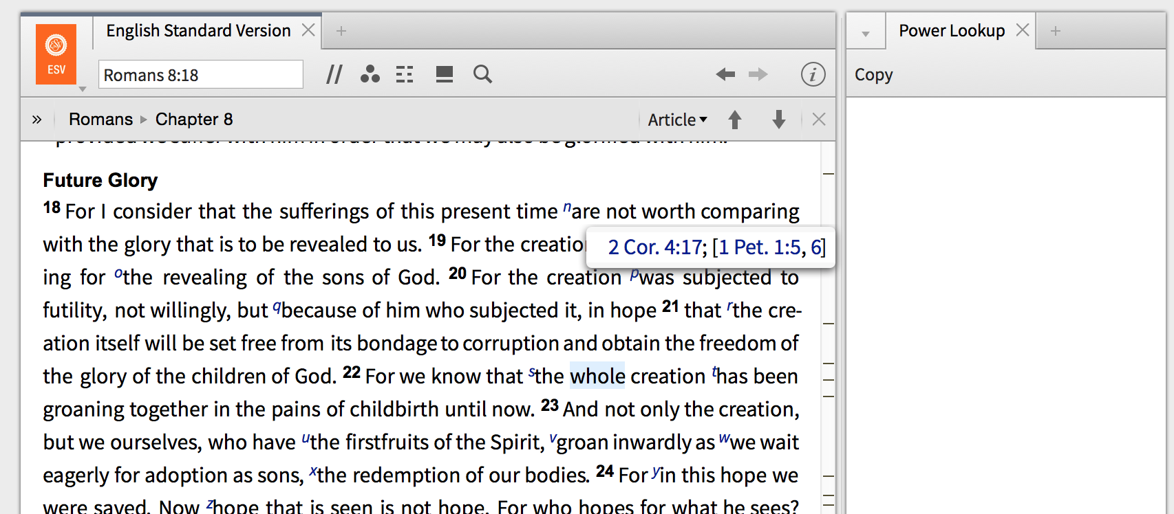
Task: Click footnote s before 'the whole creation'
Action: coord(531,372)
